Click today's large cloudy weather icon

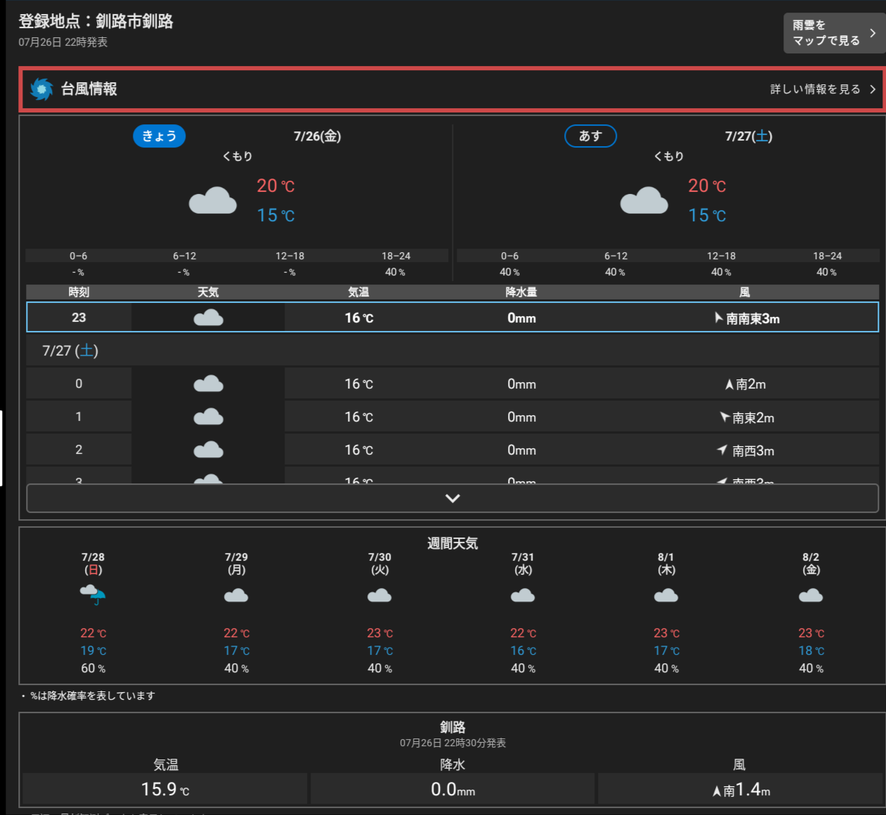click(x=213, y=201)
